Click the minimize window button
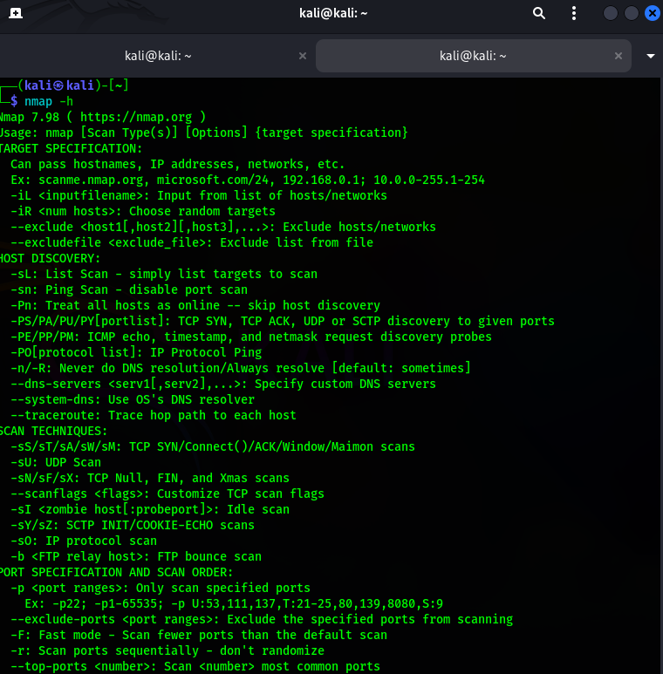 [x=611, y=14]
